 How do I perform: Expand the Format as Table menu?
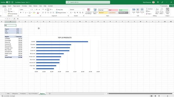click(x=95, y=11)
